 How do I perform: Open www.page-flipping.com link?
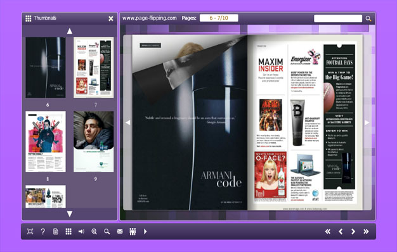click(x=150, y=18)
